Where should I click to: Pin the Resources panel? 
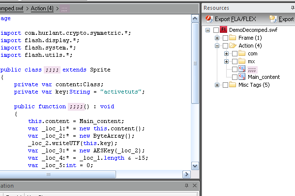click(292, 8)
